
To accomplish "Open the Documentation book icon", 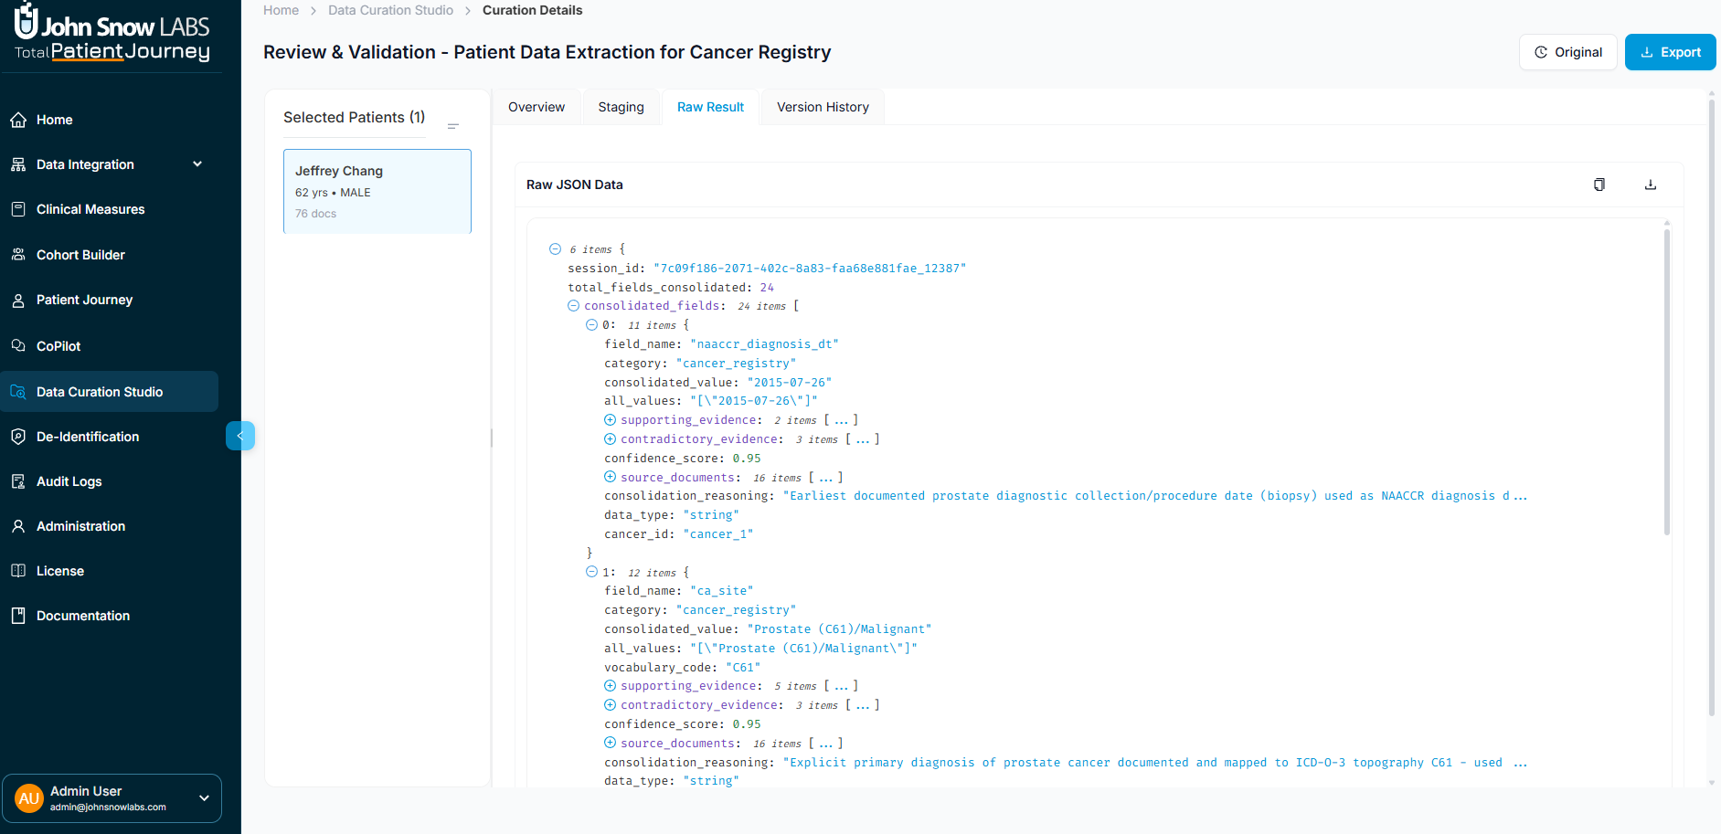I will tap(18, 616).
